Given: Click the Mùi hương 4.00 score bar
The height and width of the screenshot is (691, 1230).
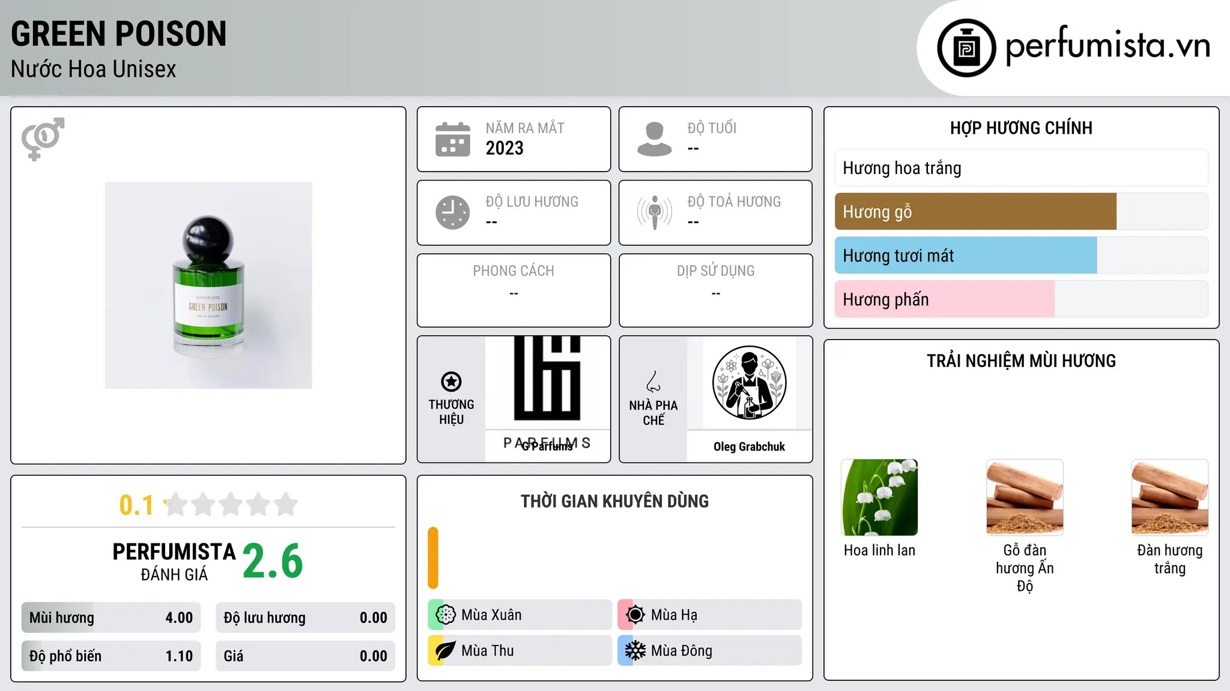Looking at the screenshot, I should 111,618.
